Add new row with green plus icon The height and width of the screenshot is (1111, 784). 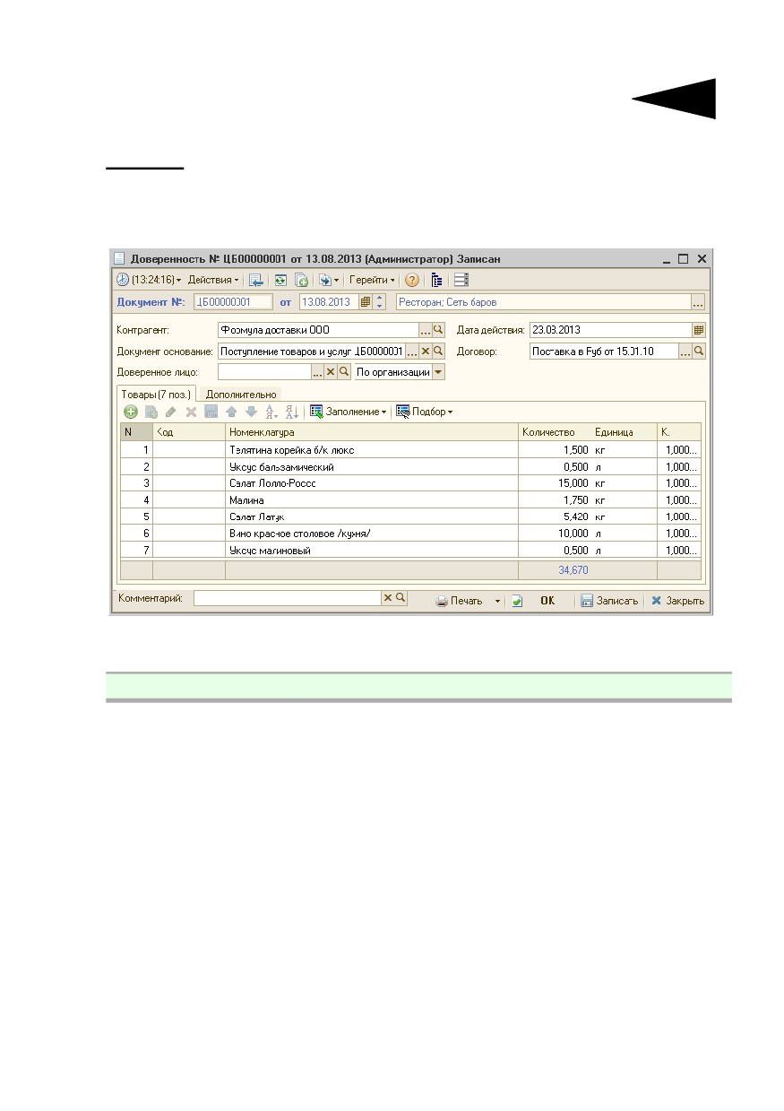pos(131,412)
